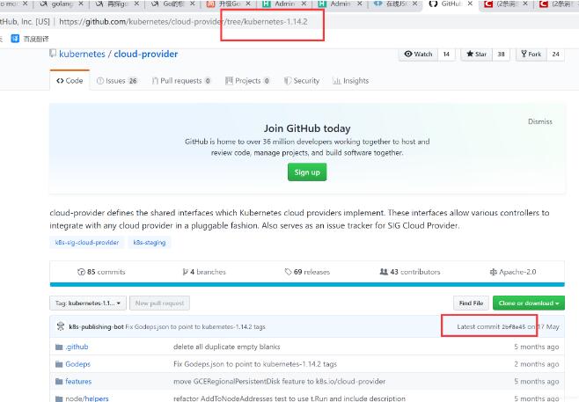Open the Apache-2.0 license link

pyautogui.click(x=512, y=272)
